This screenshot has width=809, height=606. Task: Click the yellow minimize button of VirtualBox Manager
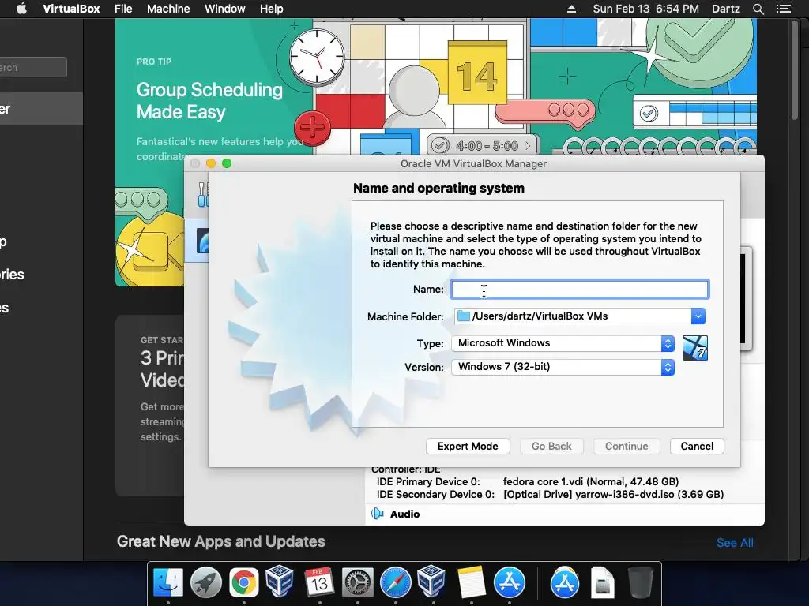[x=210, y=163]
